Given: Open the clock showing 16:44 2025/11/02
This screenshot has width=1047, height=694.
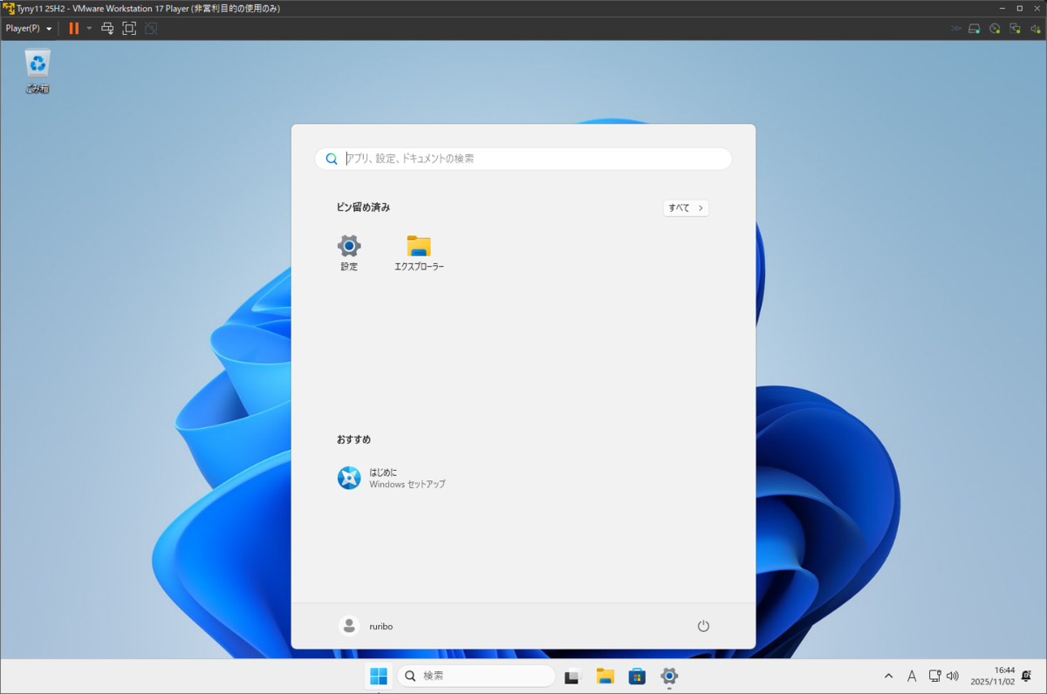Looking at the screenshot, I should (x=993, y=676).
